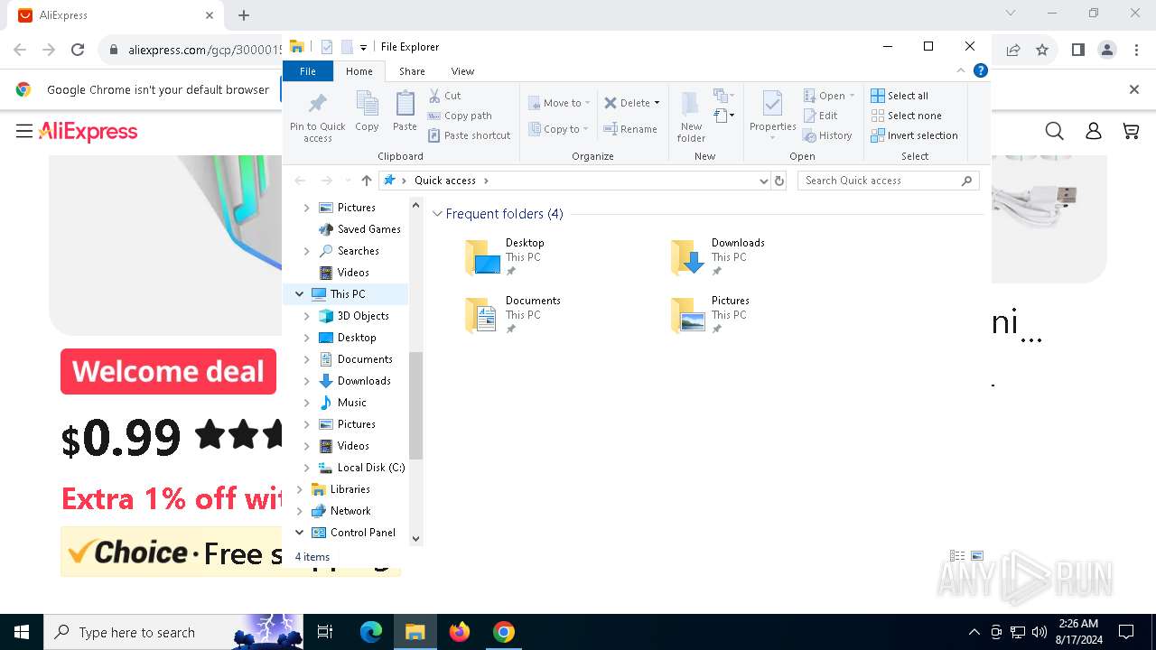Open the File tab
The height and width of the screenshot is (650, 1156).
click(308, 71)
